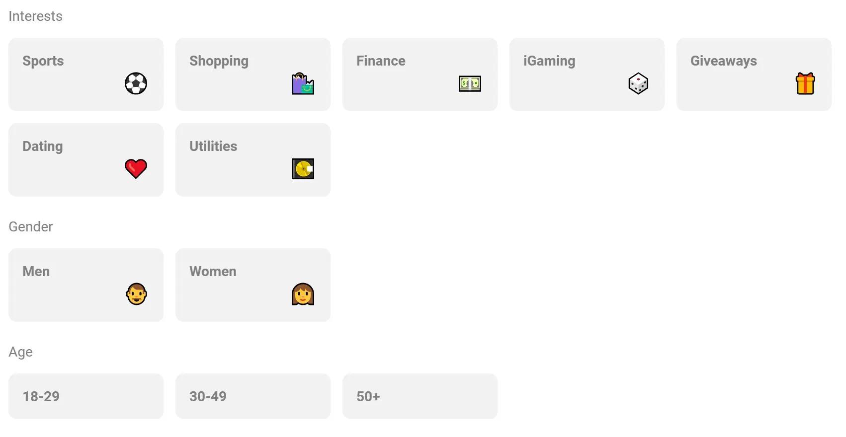Image resolution: width=846 pixels, height=437 pixels.
Task: Toggle the 30-49 age option
Action: 253,396
